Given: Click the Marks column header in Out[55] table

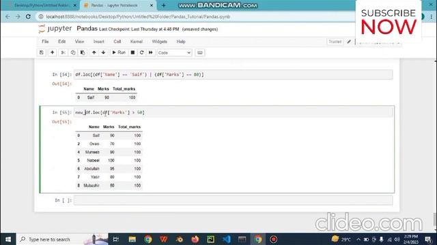Looking at the screenshot, I should (x=109, y=127).
